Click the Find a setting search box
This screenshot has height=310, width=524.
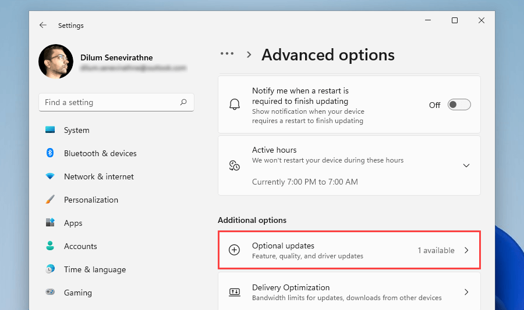pyautogui.click(x=111, y=102)
